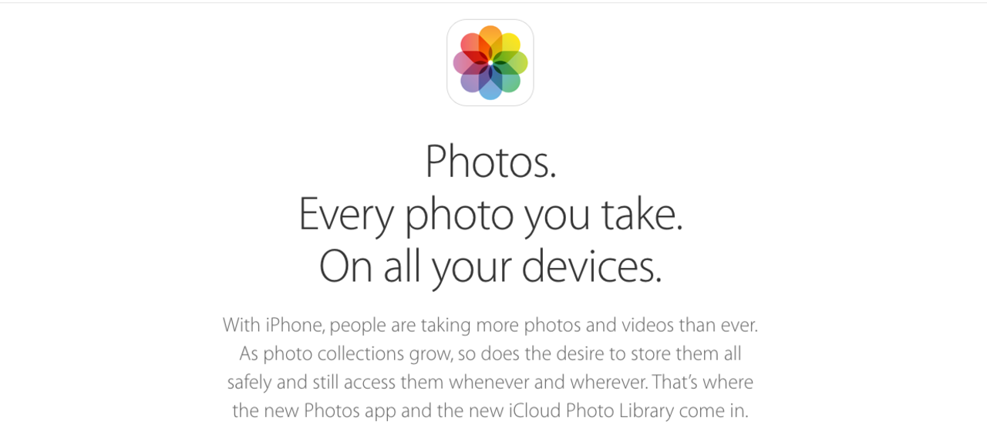Click the "Photos." headline

pos(490,162)
